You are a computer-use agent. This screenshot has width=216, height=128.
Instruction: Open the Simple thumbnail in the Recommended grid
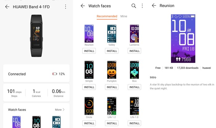pyautogui.click(x=89, y=70)
